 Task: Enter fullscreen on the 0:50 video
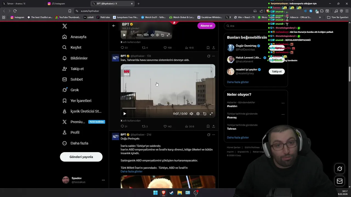(x=211, y=114)
